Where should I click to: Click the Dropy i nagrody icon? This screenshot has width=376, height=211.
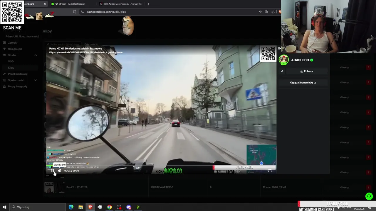coord(4,86)
